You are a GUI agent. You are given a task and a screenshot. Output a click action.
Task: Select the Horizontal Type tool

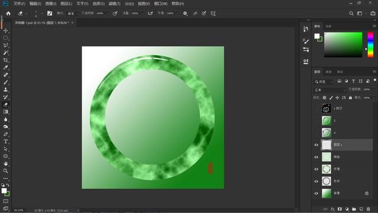(x=5, y=141)
